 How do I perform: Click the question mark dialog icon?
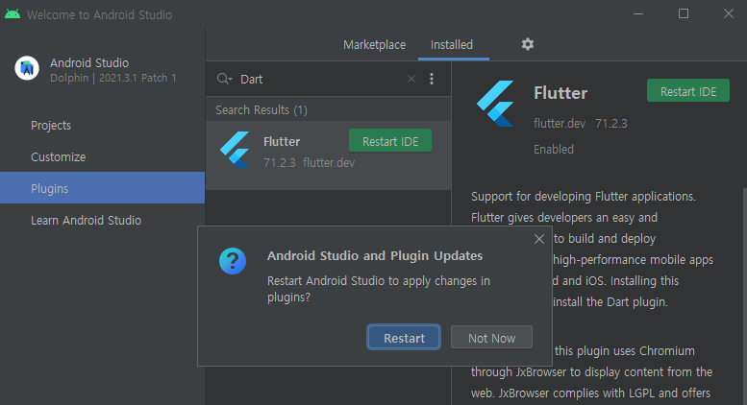pos(233,261)
